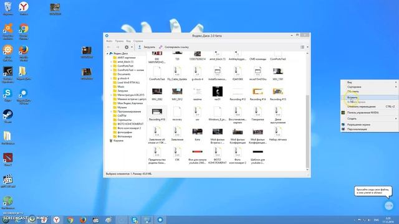The height and width of the screenshot is (224, 399).
Task: Select the Заявление archive file
Action: [177, 134]
